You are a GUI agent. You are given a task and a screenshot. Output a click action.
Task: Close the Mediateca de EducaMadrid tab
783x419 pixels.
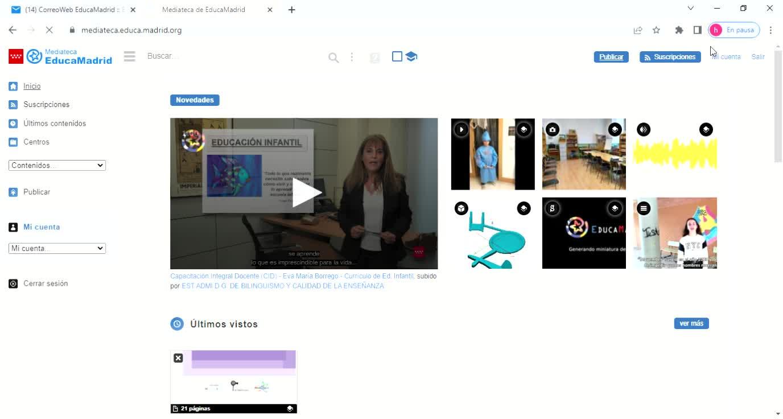[x=270, y=10]
